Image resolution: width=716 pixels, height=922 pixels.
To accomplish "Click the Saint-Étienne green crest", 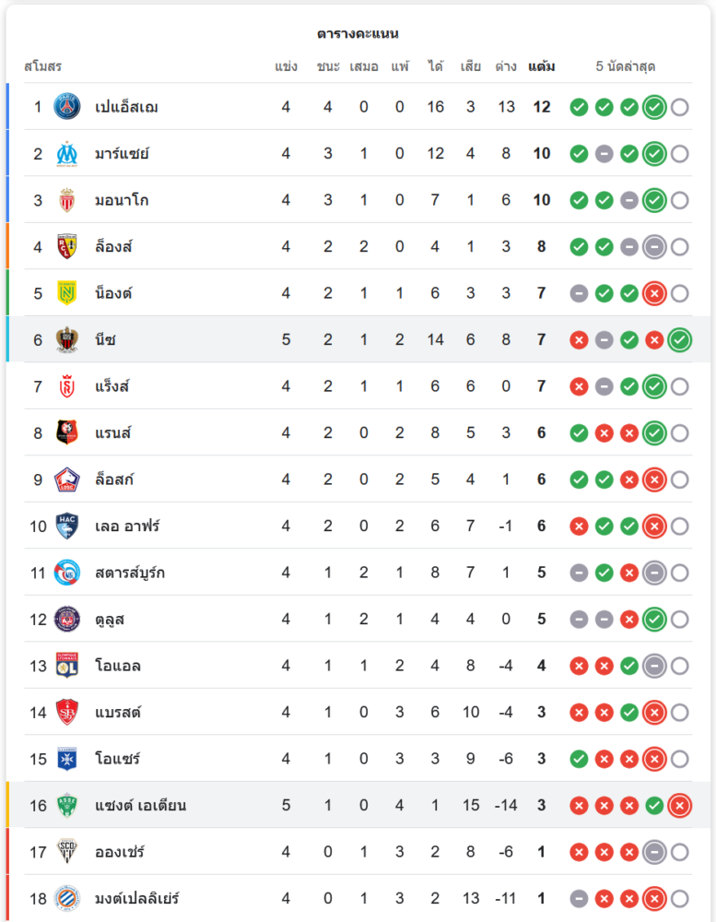I will [67, 805].
